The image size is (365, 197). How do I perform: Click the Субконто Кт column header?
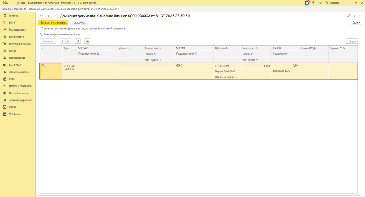226,48
